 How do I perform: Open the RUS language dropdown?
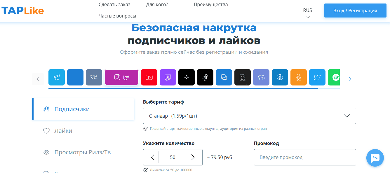coord(307,13)
